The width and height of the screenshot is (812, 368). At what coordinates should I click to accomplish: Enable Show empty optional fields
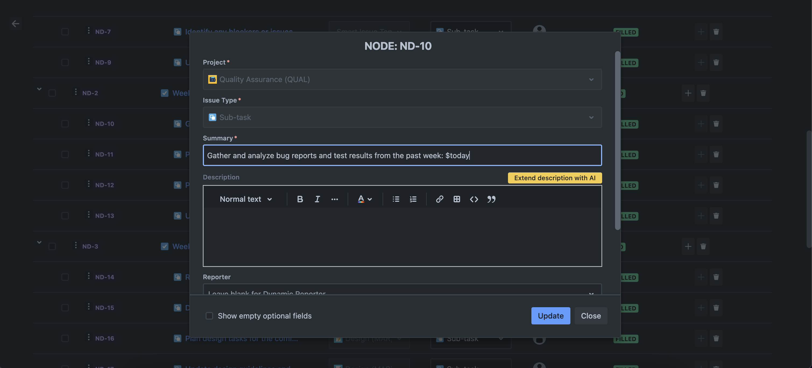[x=209, y=316]
